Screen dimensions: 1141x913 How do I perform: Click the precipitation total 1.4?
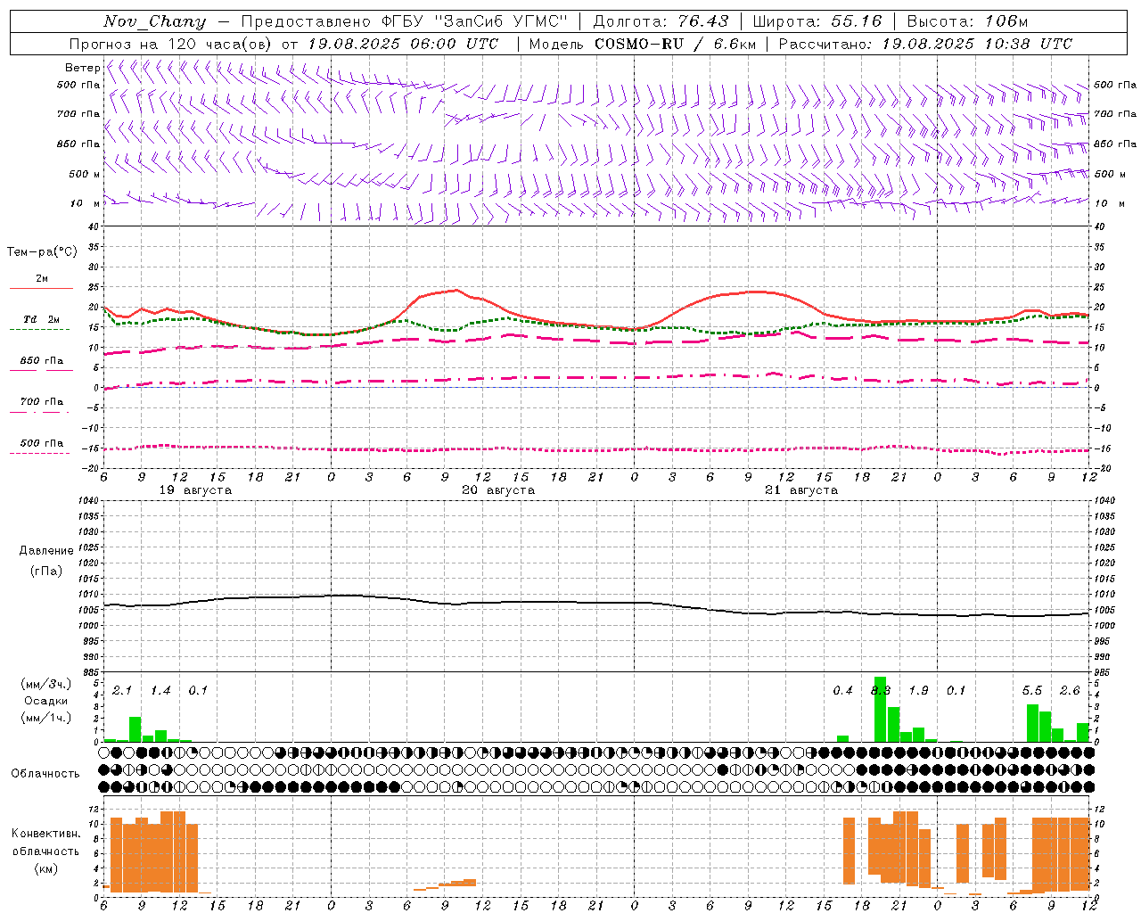coord(160,691)
